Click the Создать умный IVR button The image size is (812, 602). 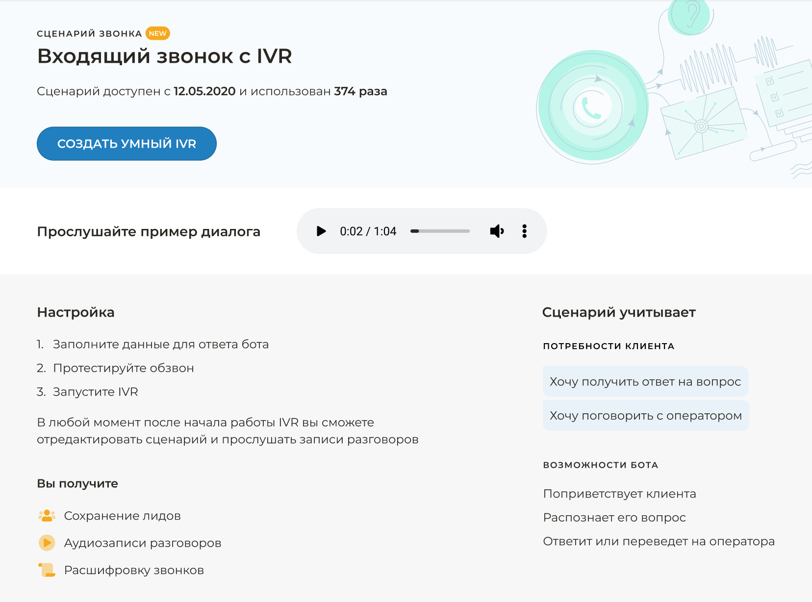[127, 144]
